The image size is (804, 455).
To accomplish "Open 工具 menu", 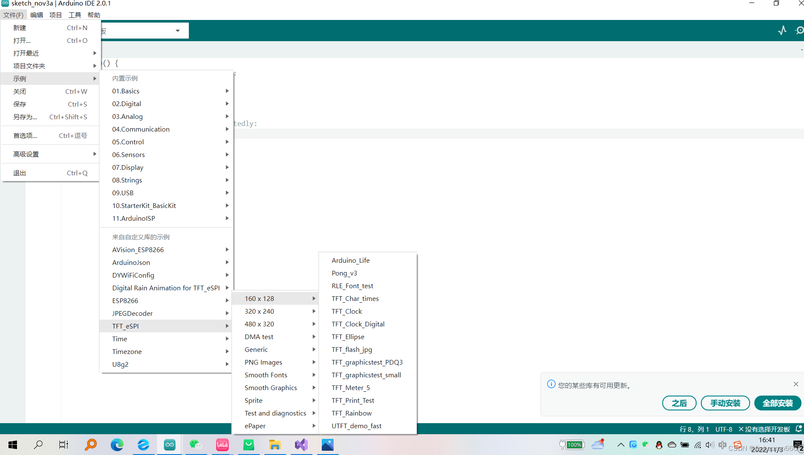I will coord(75,15).
